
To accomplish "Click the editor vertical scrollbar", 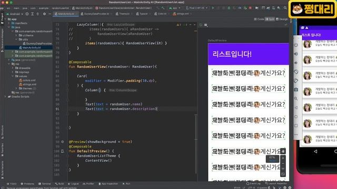I will pyautogui.click(x=196, y=143).
